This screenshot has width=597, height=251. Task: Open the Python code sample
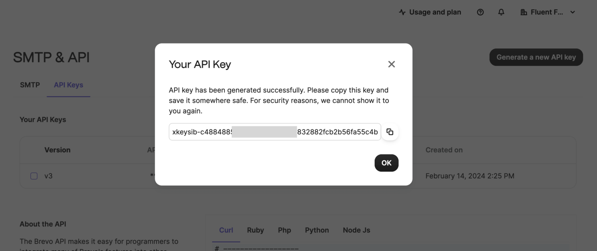click(316, 230)
